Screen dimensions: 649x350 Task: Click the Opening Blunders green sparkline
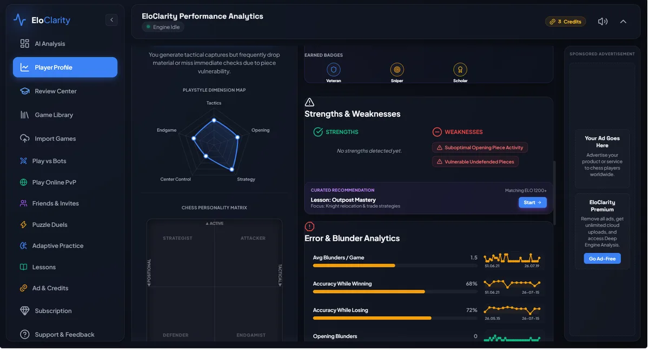[512, 338]
